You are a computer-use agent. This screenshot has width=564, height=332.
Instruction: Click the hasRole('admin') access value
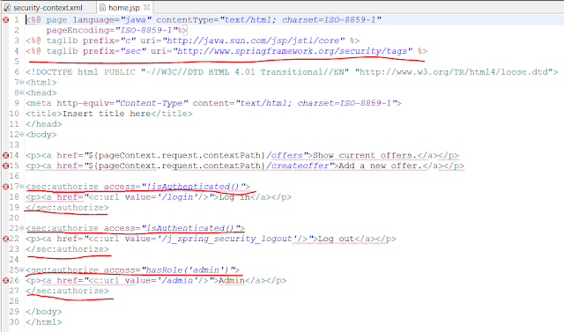click(x=188, y=269)
